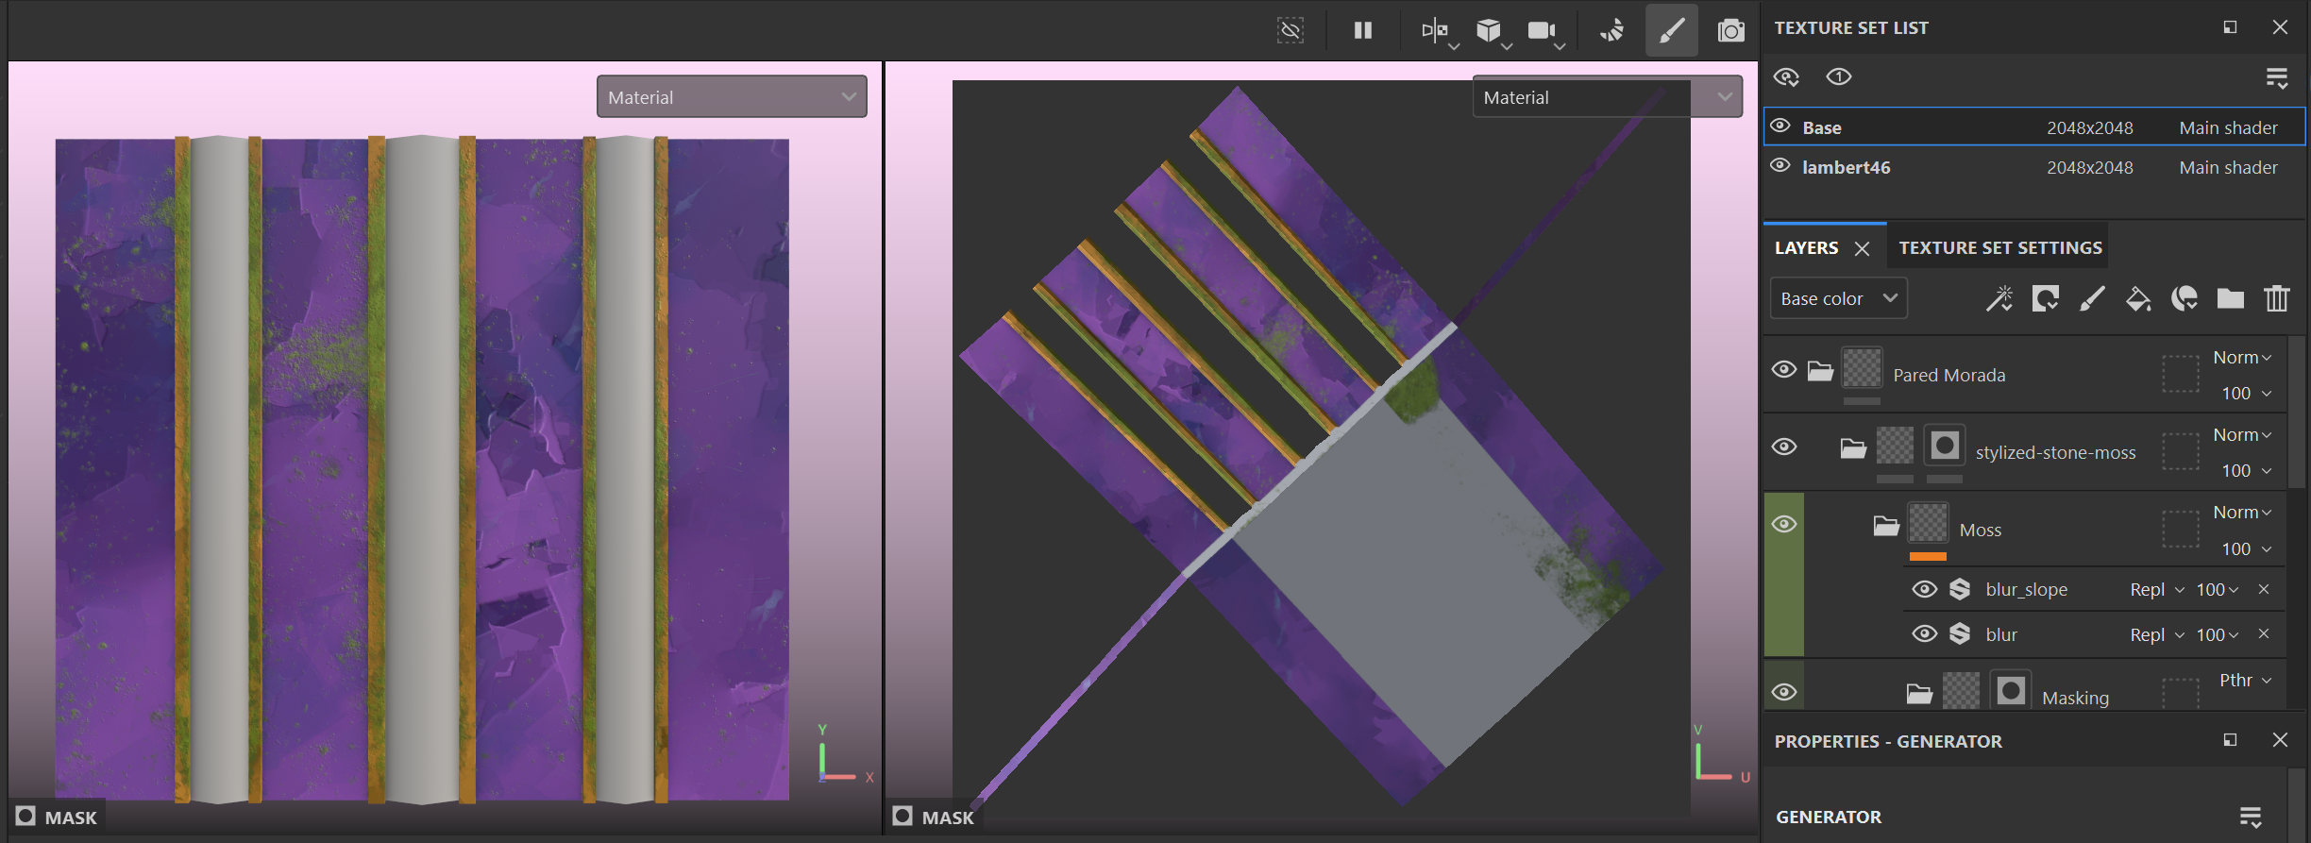
Task: Select the Masking folder mask thumbnail
Action: click(x=2011, y=690)
